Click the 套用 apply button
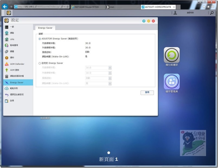The height and width of the screenshot is (168, 218). pyautogui.click(x=147, y=93)
